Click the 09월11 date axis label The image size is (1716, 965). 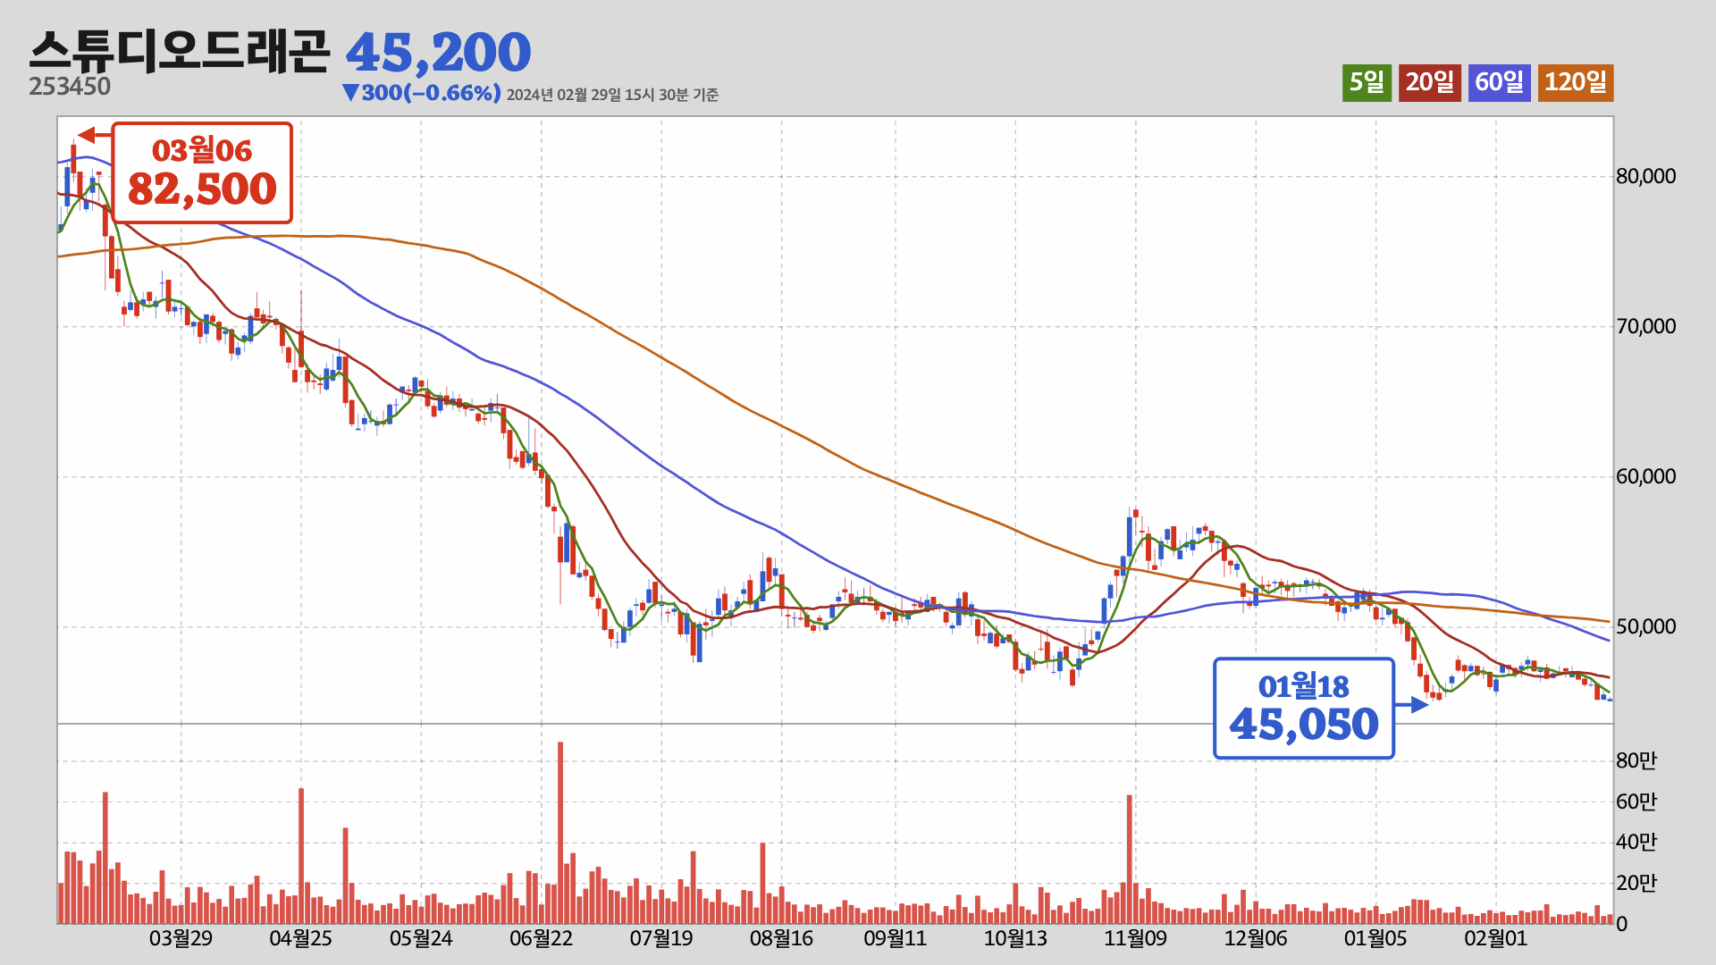[895, 938]
